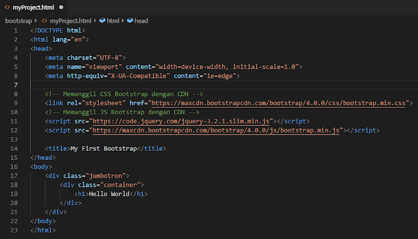Click the HTML file icon in the tab
The width and height of the screenshot is (418, 239).
[x=7, y=7]
